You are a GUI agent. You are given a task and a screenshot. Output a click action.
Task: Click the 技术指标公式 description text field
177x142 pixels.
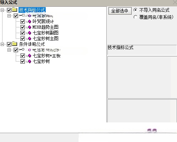[142, 50]
